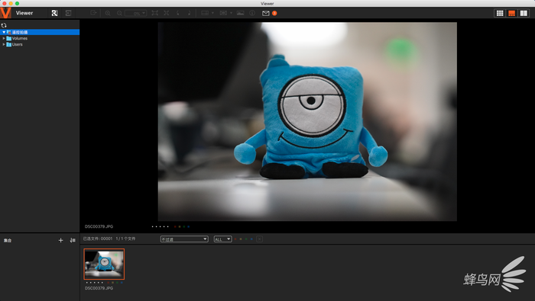
Task: Expand the Users folder in tree
Action: click(x=4, y=44)
